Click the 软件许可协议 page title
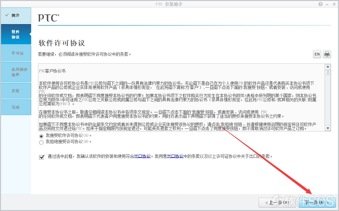This screenshot has width=339, height=211. point(62,43)
